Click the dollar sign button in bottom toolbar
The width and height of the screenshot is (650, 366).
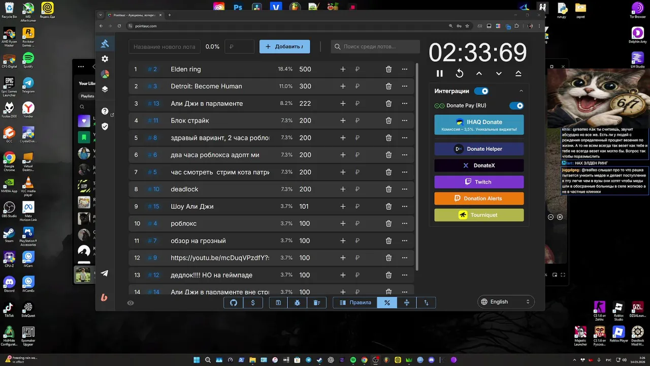[253, 302]
